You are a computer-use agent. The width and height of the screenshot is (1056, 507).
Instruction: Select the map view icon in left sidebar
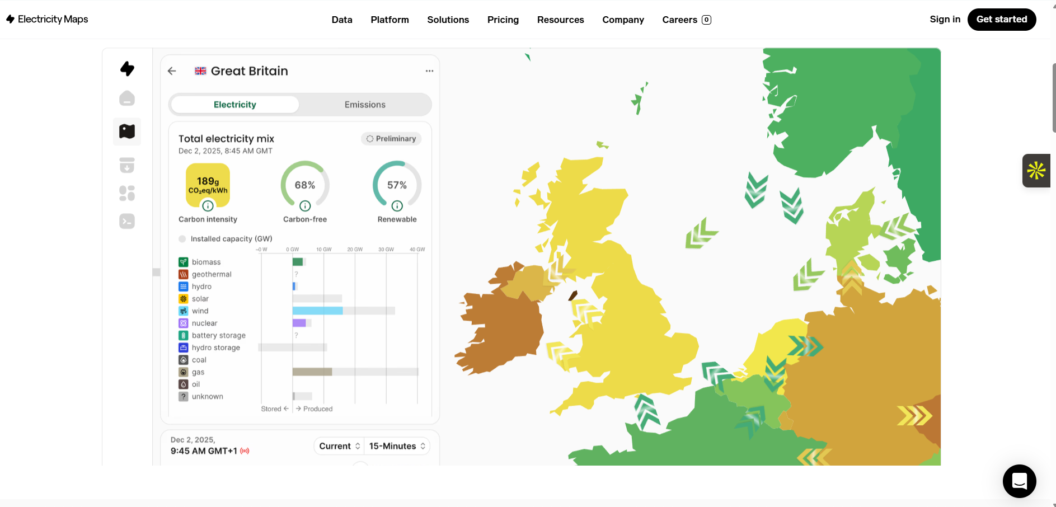[x=127, y=132]
